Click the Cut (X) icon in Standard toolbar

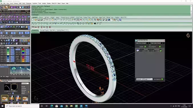[47, 20]
